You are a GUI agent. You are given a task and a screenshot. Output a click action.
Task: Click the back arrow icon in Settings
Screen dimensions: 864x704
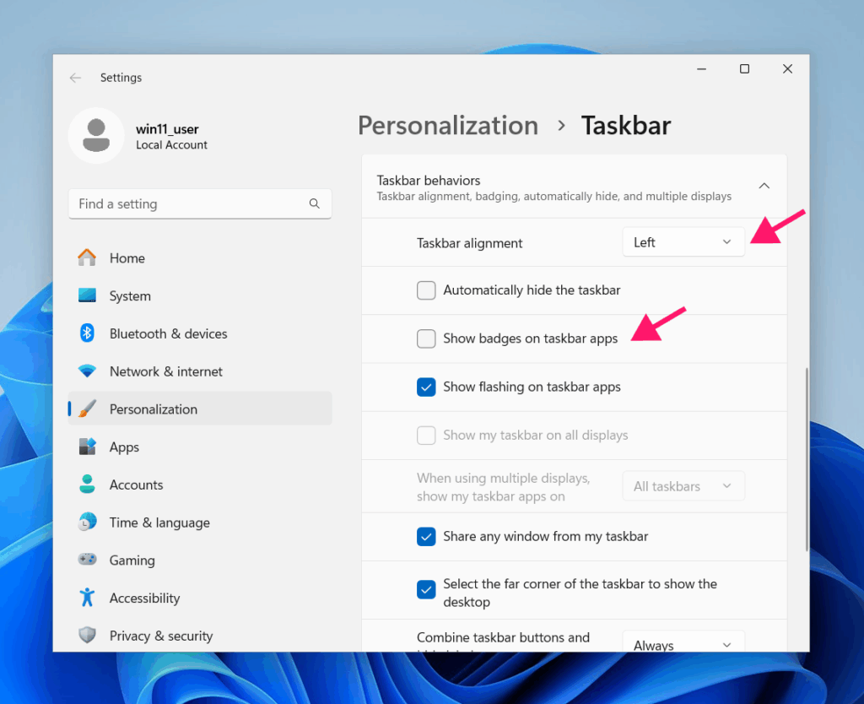pos(75,78)
